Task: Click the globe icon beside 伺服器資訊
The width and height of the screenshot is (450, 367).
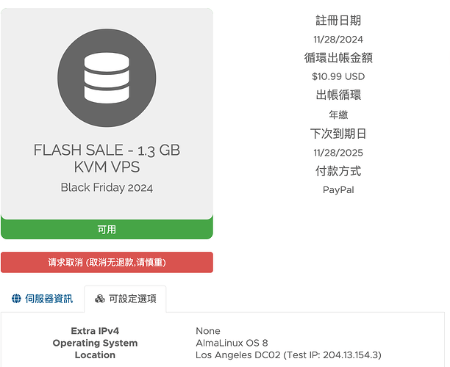Action: point(16,299)
